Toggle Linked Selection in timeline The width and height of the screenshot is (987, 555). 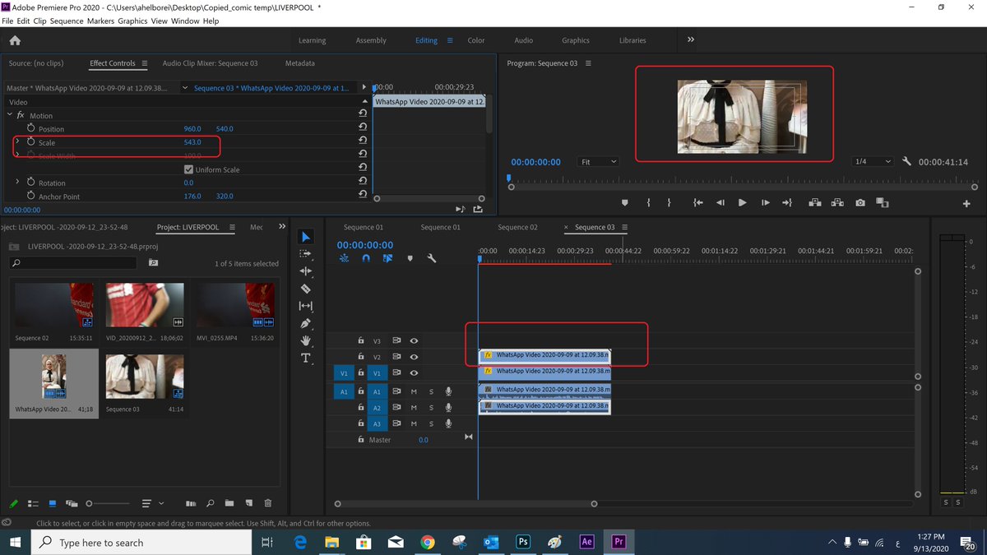point(387,258)
